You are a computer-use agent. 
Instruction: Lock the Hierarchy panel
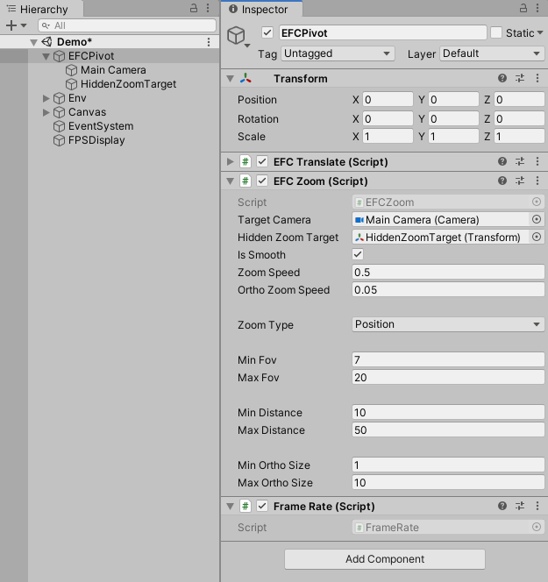[194, 8]
